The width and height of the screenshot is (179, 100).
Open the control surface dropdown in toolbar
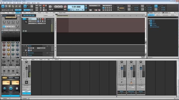coord(95,6)
